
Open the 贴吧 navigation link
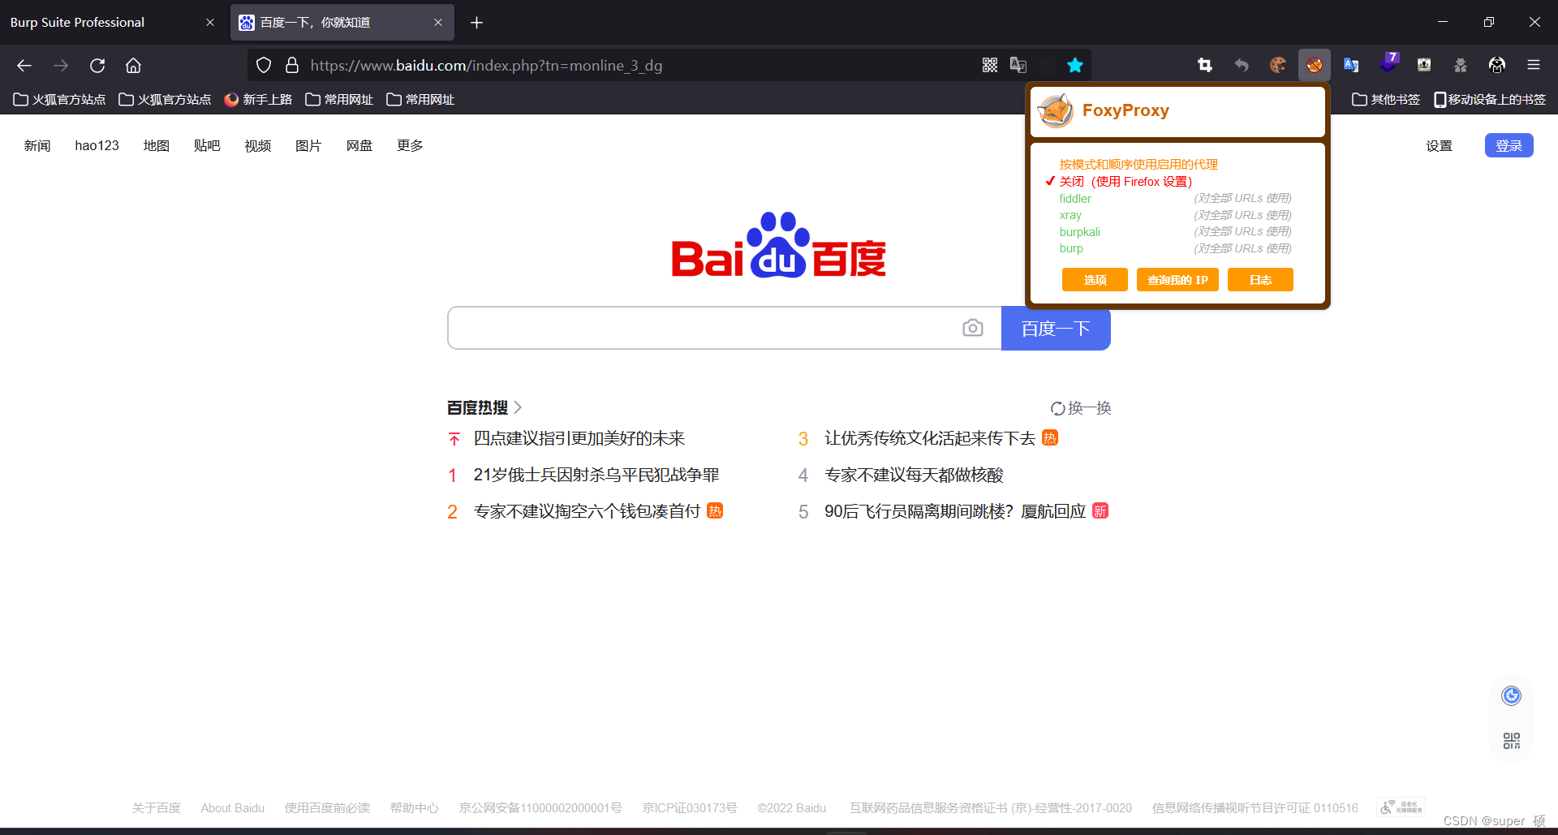pos(207,146)
